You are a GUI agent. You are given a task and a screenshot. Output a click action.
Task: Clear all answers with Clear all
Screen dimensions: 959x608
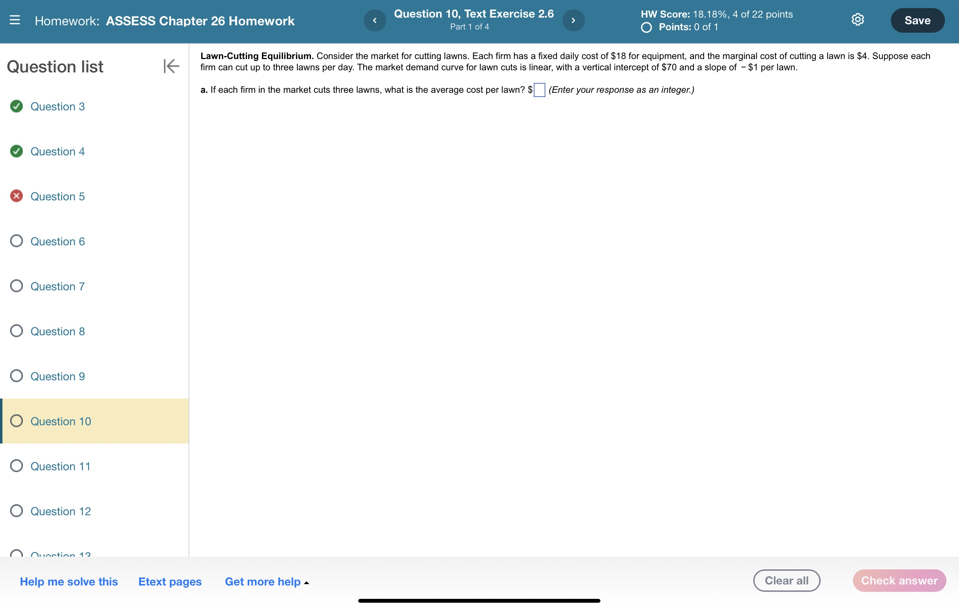click(786, 581)
